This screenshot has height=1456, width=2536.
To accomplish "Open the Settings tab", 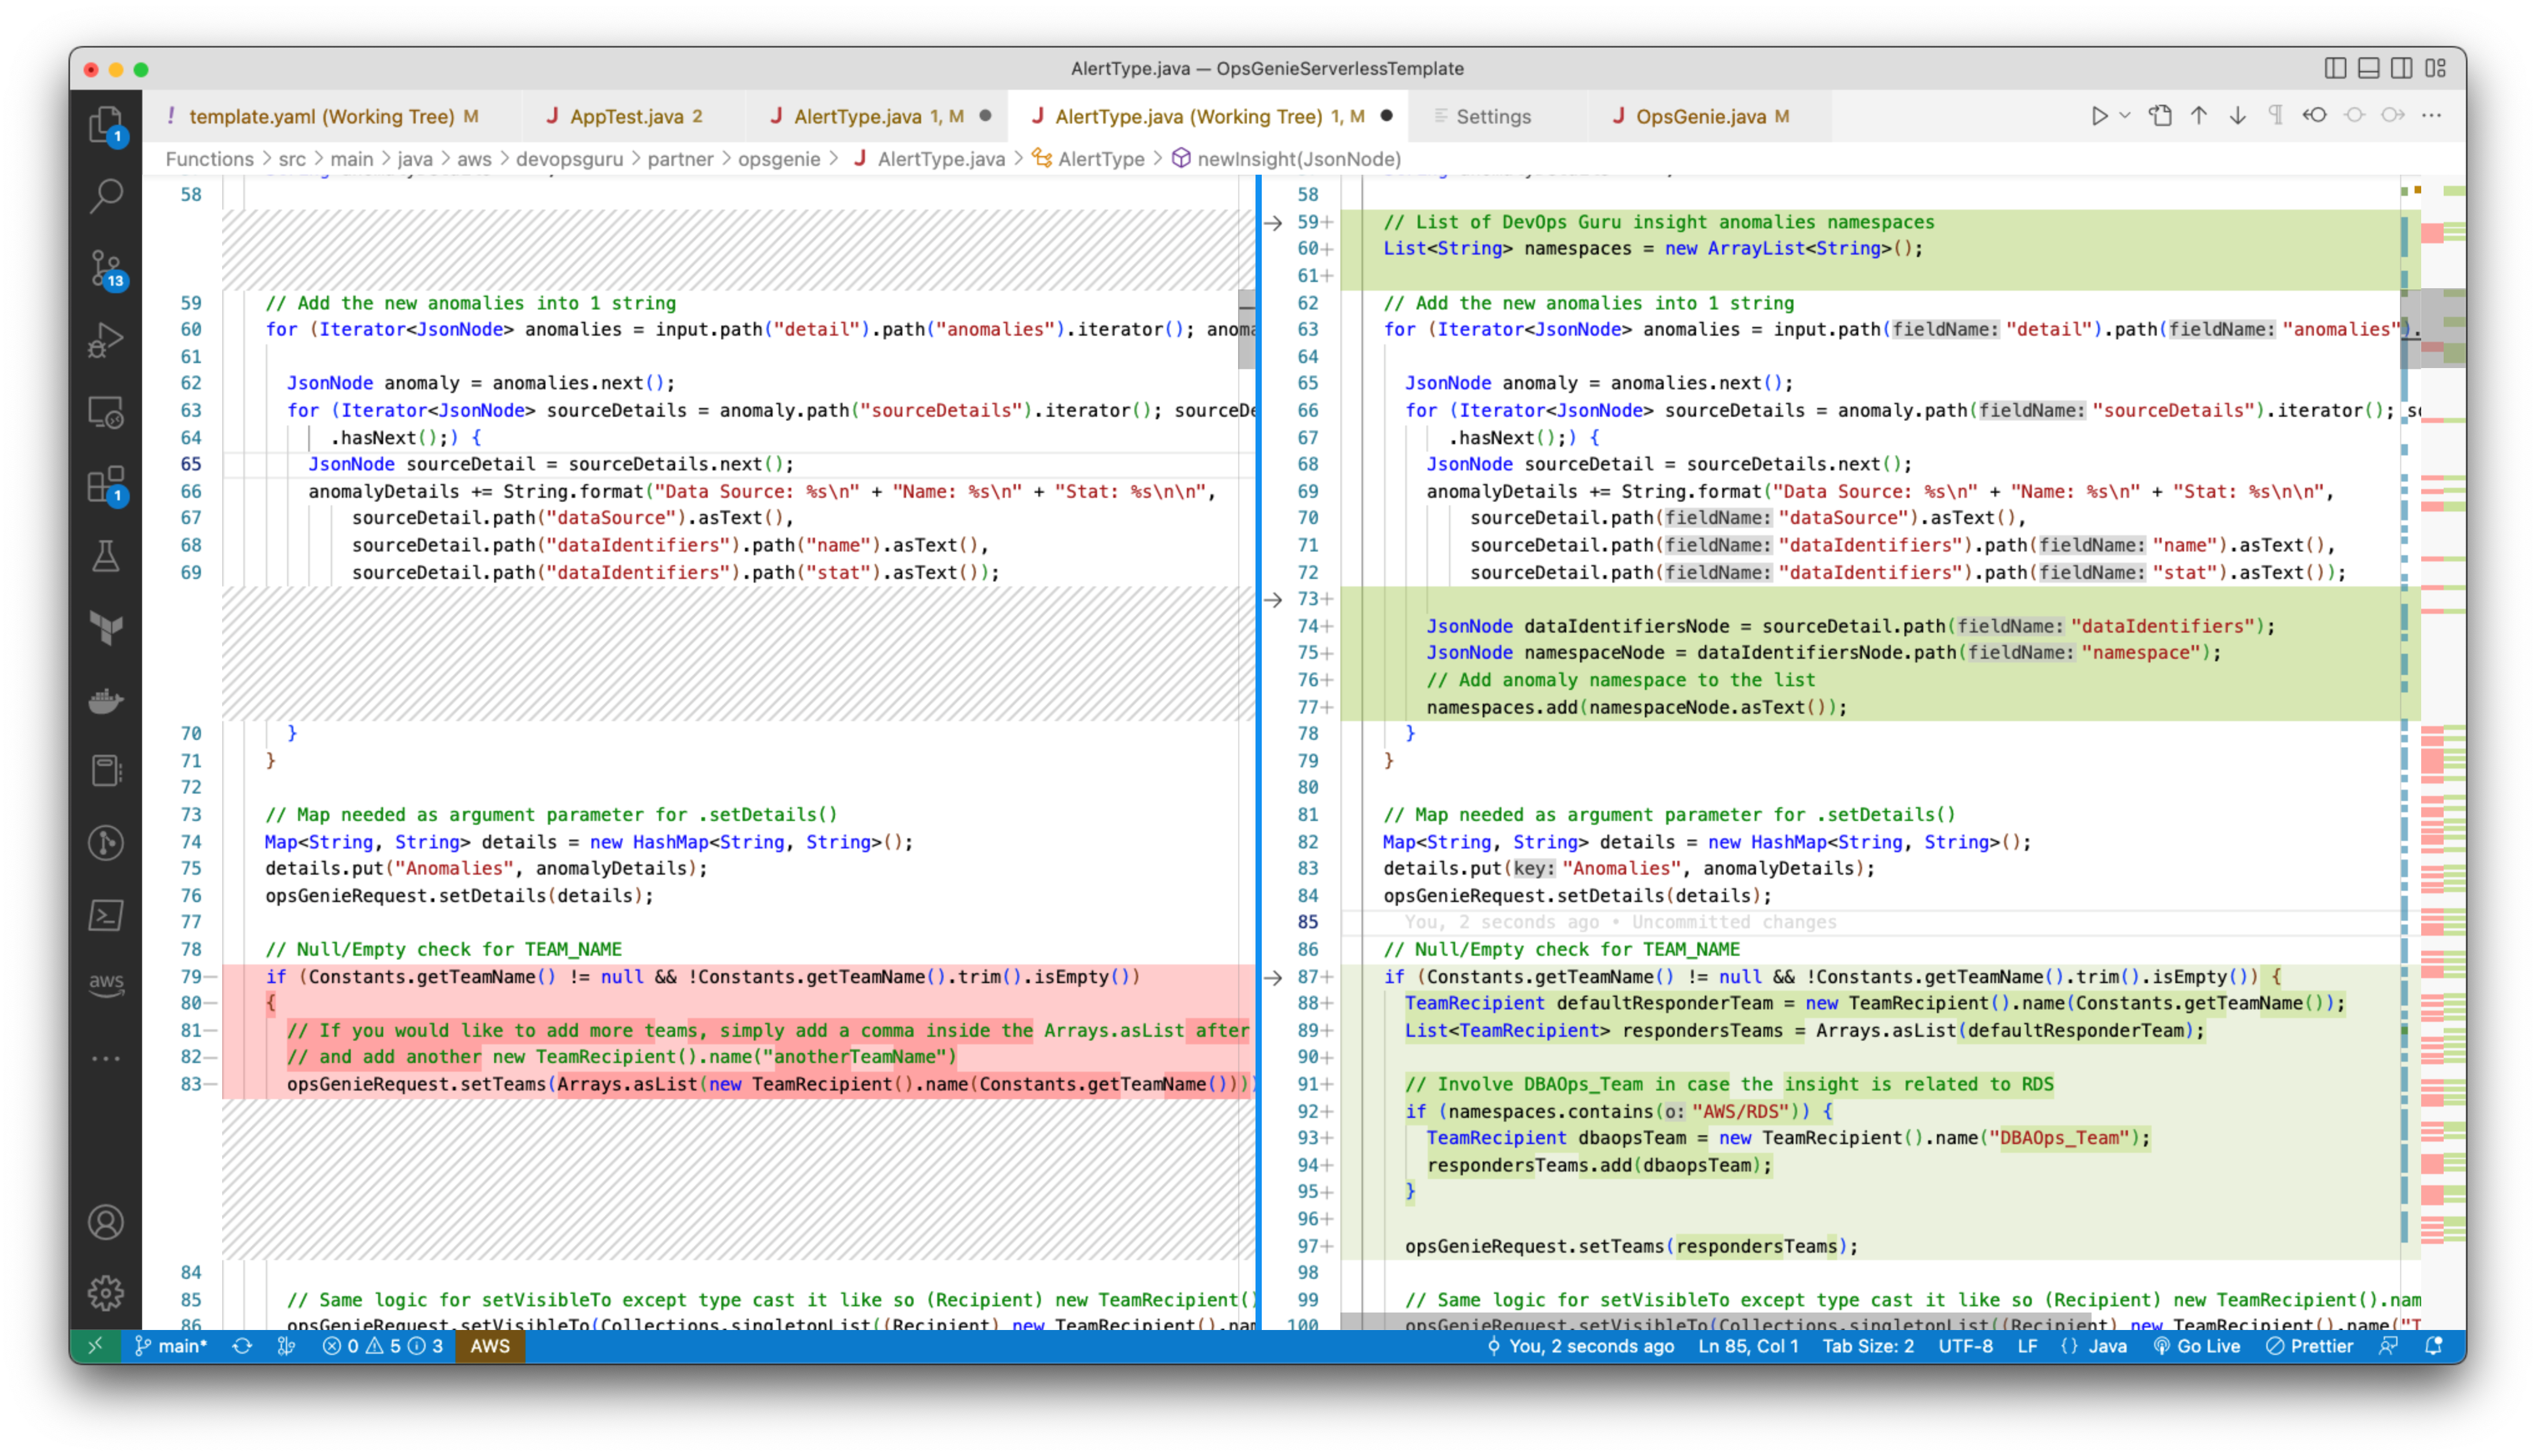I will click(1488, 116).
